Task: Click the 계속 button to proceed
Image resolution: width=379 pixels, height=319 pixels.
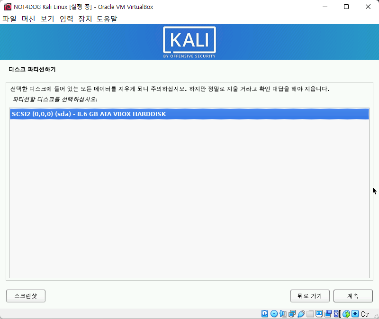Action: click(x=353, y=296)
